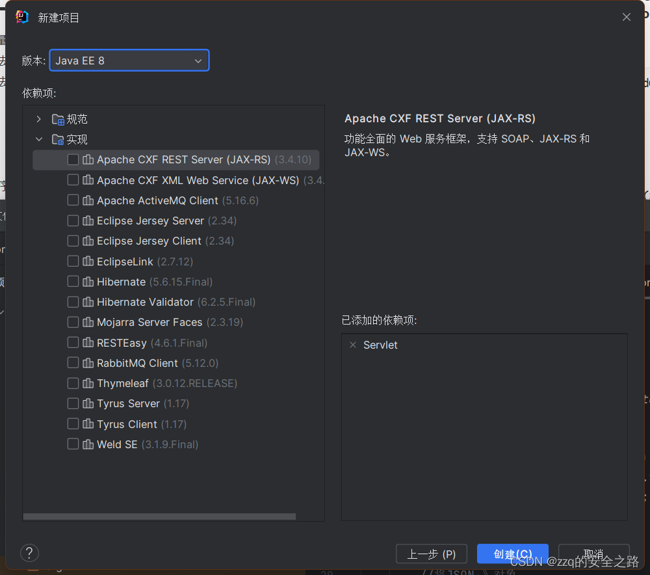Click the IntelliJ IDEA logo in title bar
This screenshot has height=575, width=650.
click(x=22, y=17)
